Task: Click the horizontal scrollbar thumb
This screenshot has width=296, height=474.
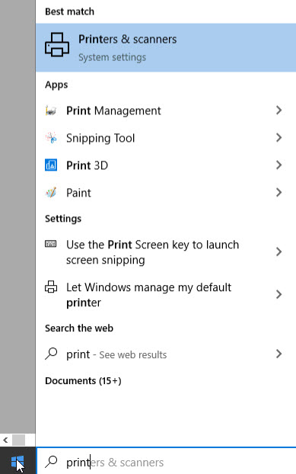Action: click(x=19, y=440)
